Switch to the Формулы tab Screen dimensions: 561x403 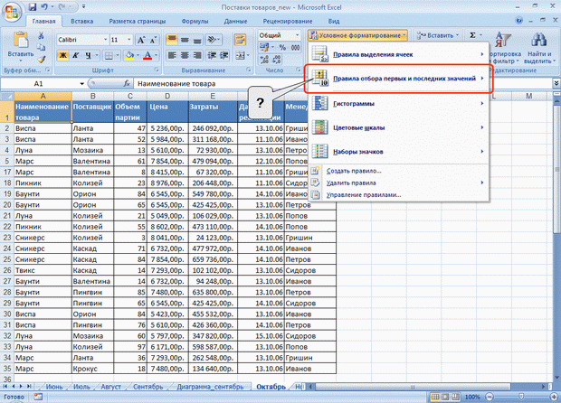(195, 22)
